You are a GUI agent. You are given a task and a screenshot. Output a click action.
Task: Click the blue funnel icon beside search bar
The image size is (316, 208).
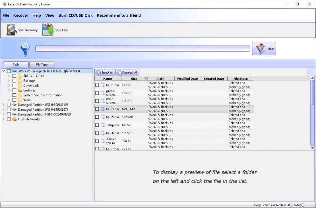(x=25, y=48)
